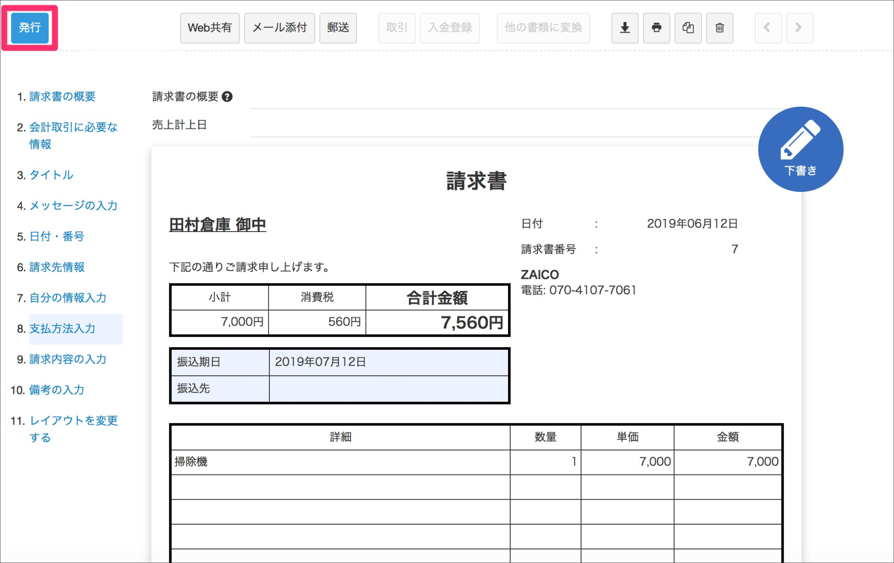Screen dimensions: 894x563
Task: Click the 入金登録 button
Action: click(450, 28)
